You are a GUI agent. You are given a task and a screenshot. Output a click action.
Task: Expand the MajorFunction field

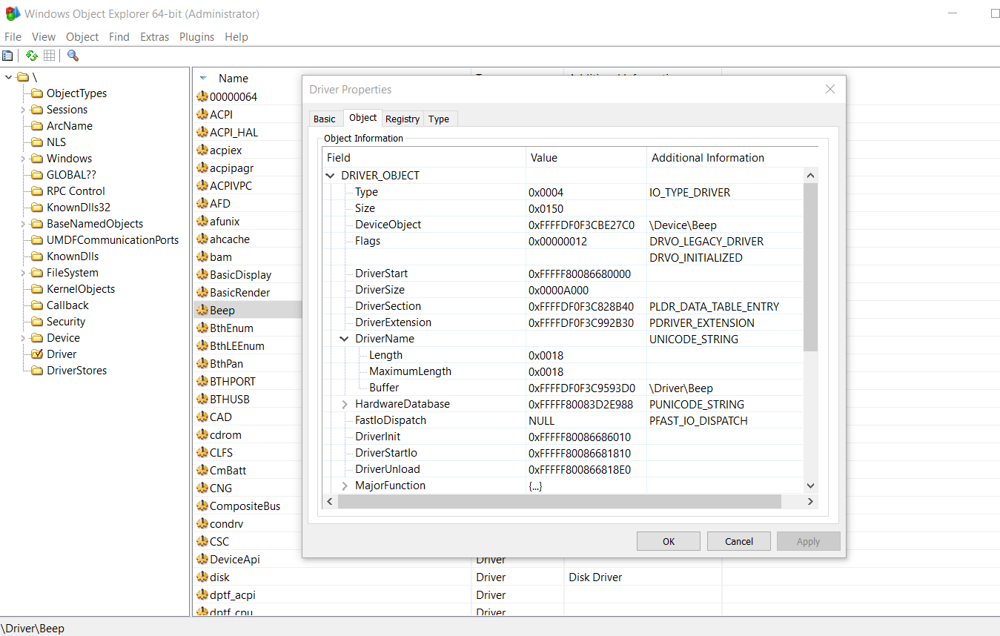tap(344, 486)
